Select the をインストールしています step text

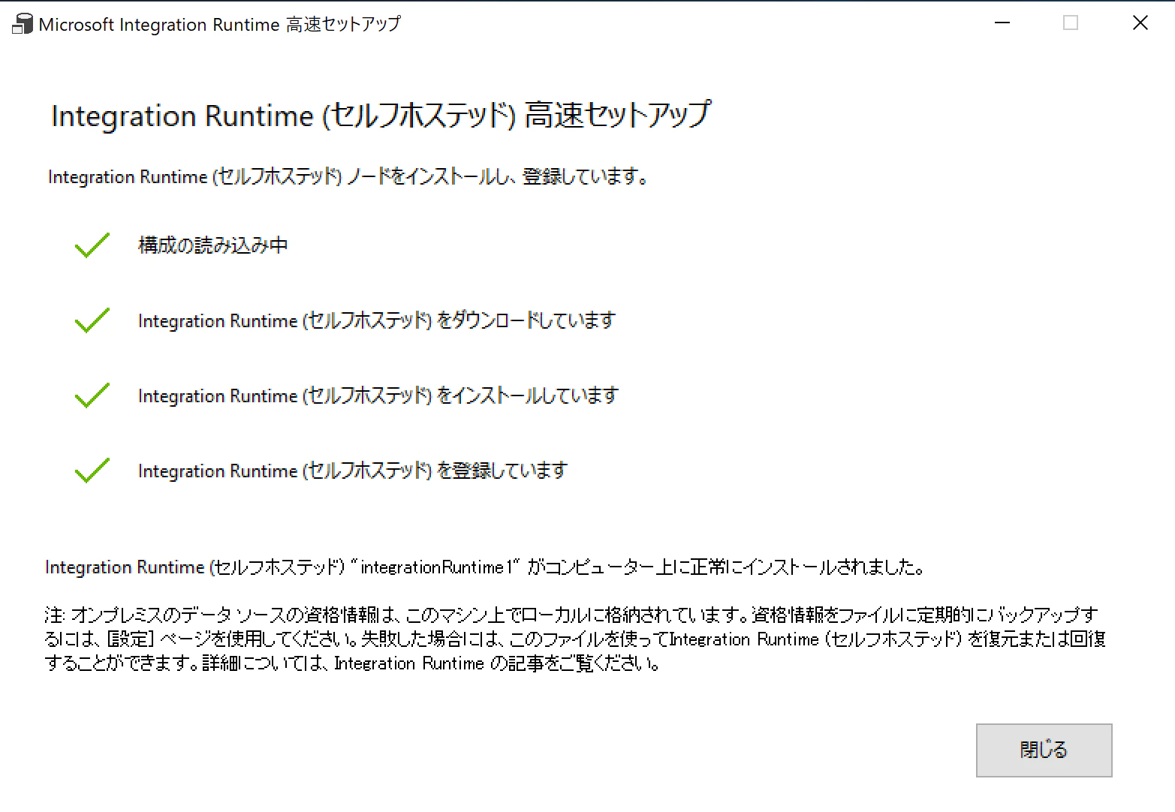[378, 395]
